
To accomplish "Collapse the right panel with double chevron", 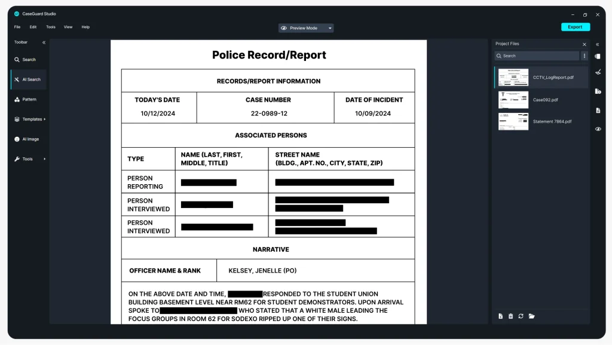I will point(598,44).
